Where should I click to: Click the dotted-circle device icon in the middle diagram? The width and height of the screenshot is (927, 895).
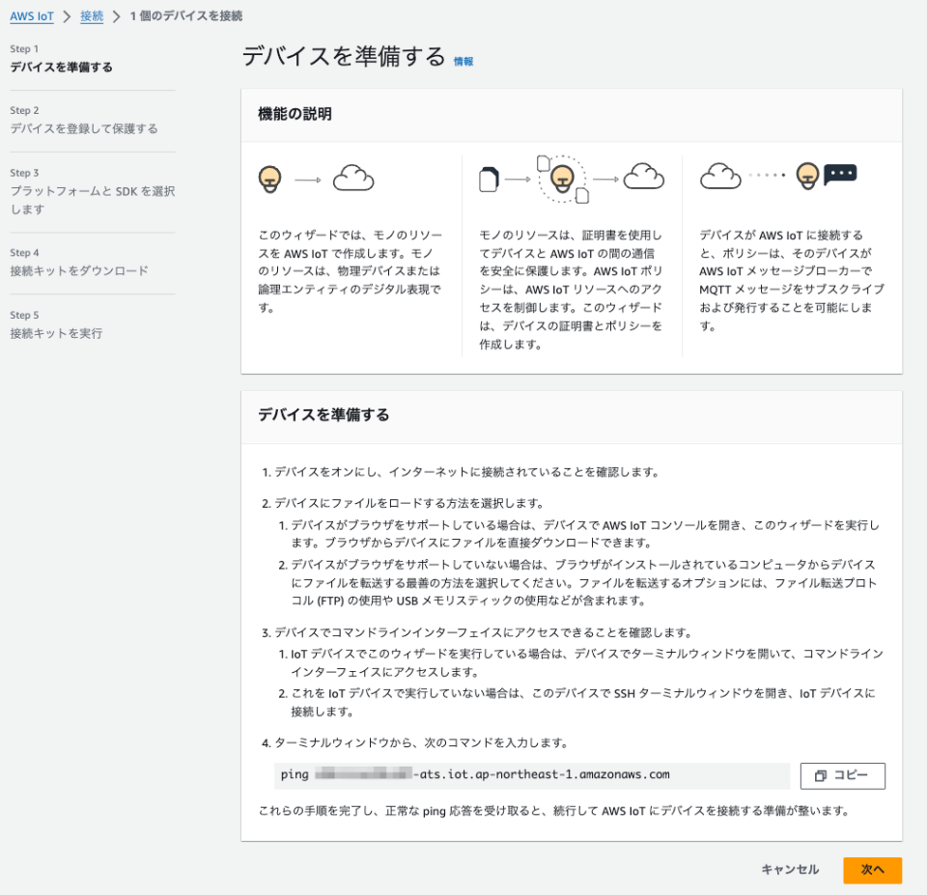coord(564,178)
